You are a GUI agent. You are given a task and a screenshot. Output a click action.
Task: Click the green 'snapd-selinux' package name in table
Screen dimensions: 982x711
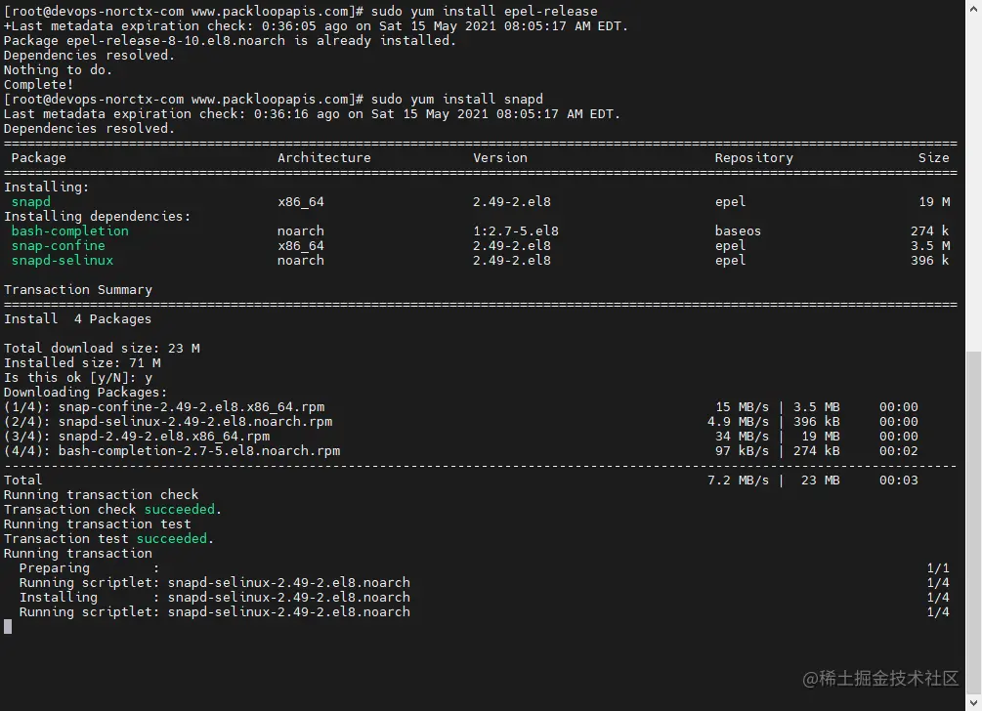click(x=62, y=261)
